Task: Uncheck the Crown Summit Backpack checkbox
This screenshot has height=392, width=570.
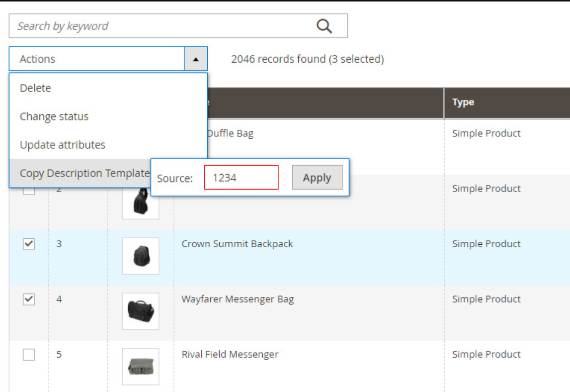Action: 29,244
